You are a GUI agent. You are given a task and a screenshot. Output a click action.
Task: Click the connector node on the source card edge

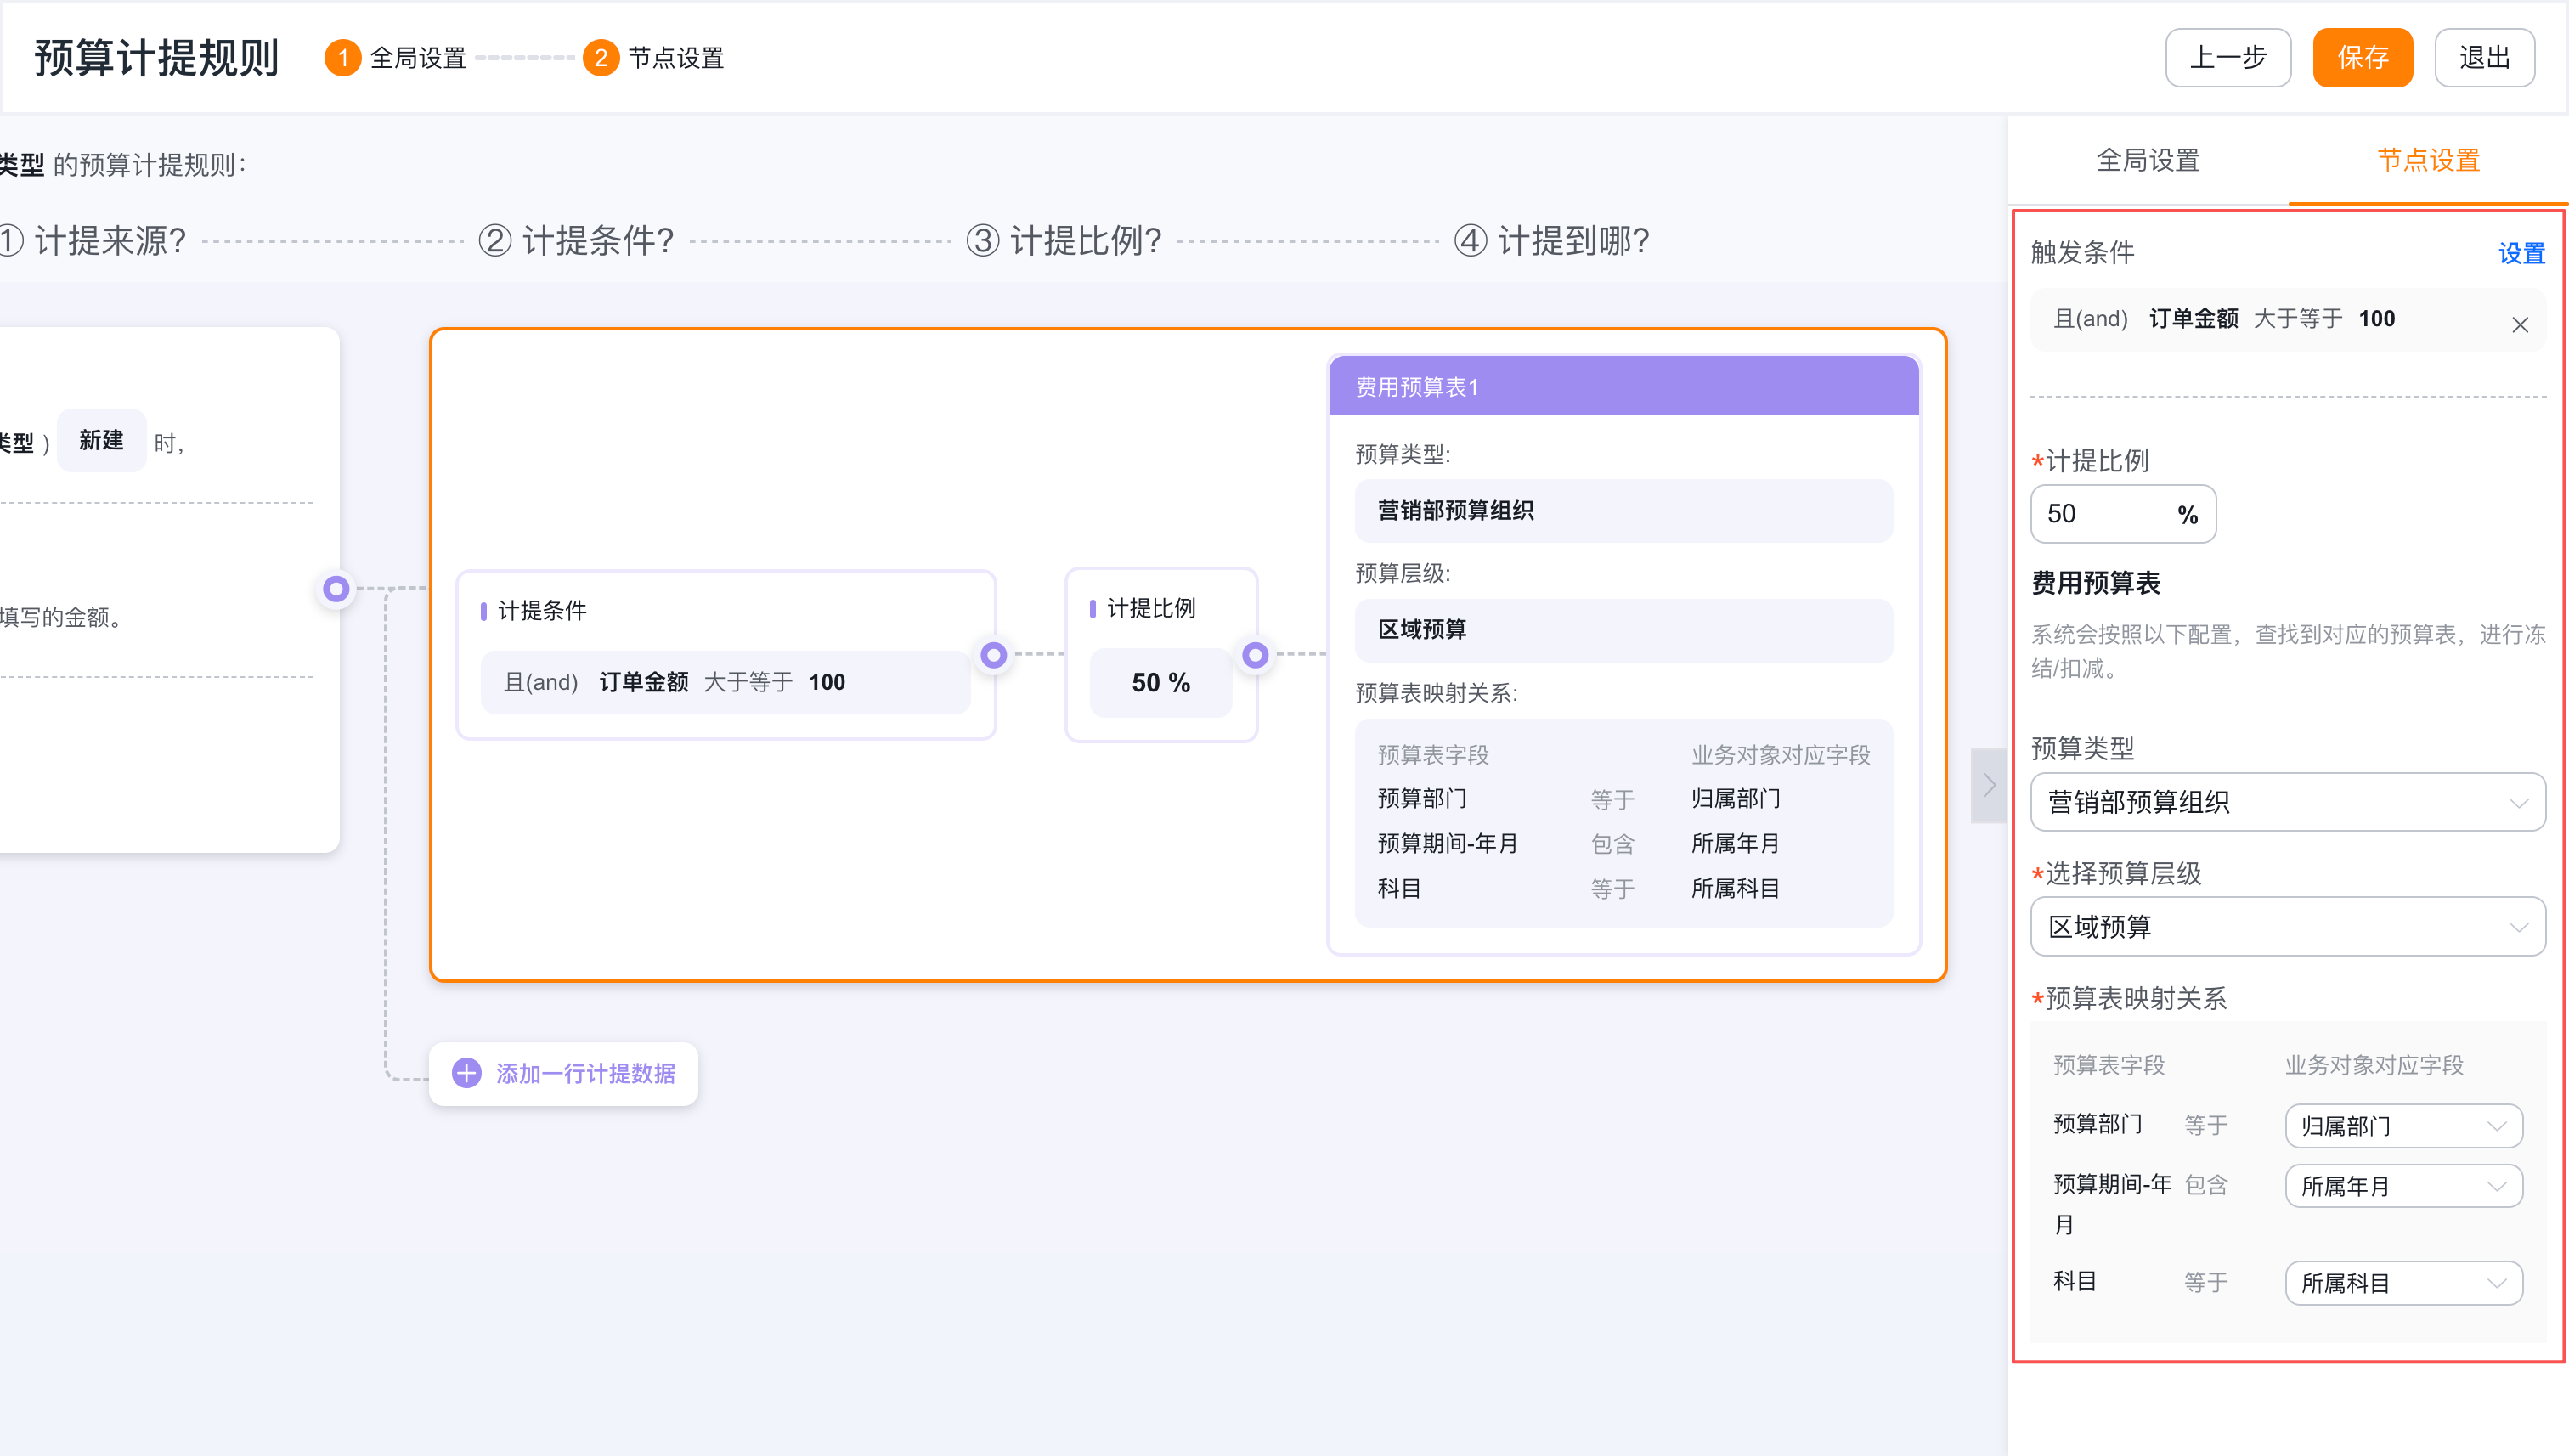tap(336, 589)
